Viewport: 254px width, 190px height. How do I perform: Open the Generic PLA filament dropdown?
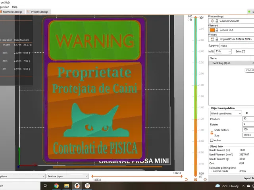231,30
